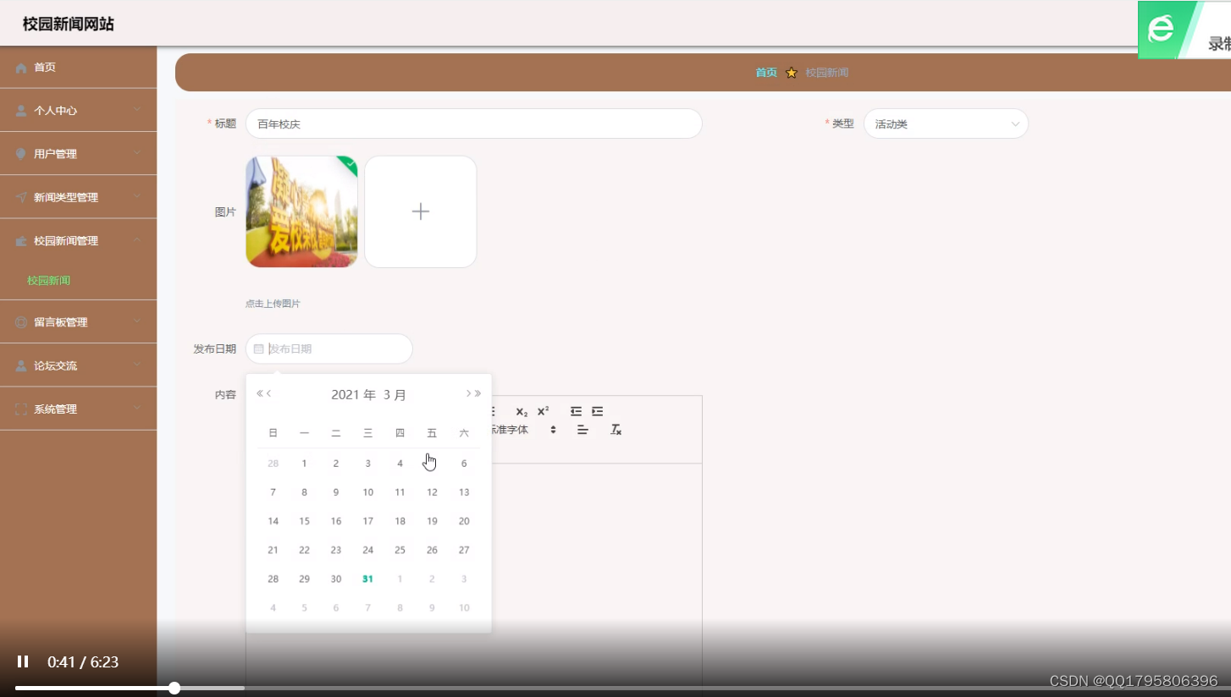Select March 5 in the calendar
The width and height of the screenshot is (1231, 697).
(x=432, y=463)
